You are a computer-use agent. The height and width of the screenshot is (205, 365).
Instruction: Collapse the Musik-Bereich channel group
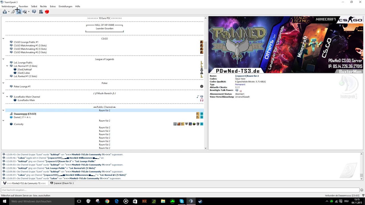pos(3,93)
